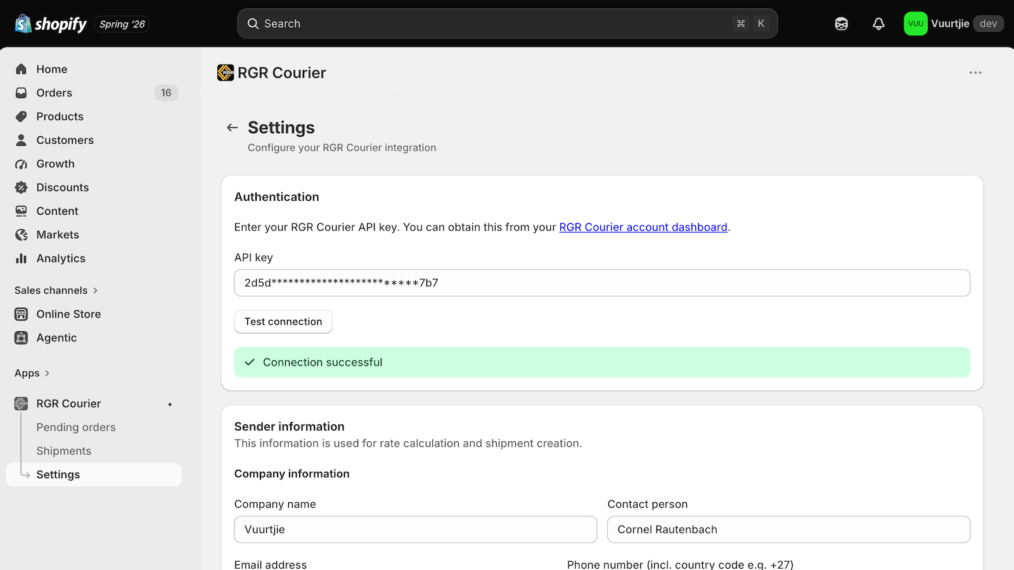The image size is (1014, 570).
Task: Click Test connection button
Action: point(283,322)
